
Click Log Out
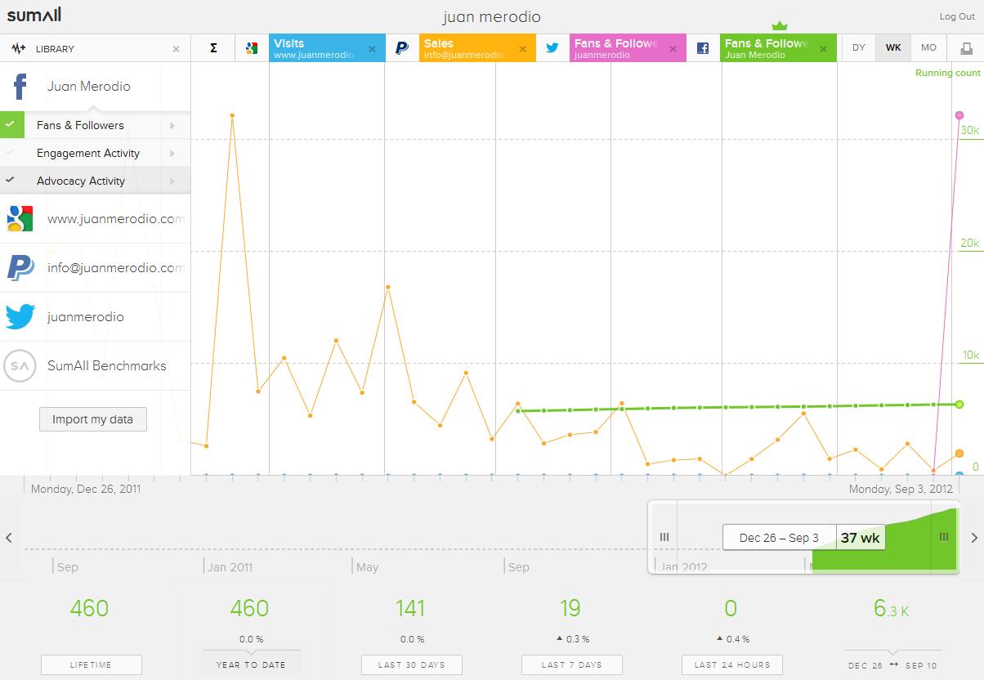957,16
